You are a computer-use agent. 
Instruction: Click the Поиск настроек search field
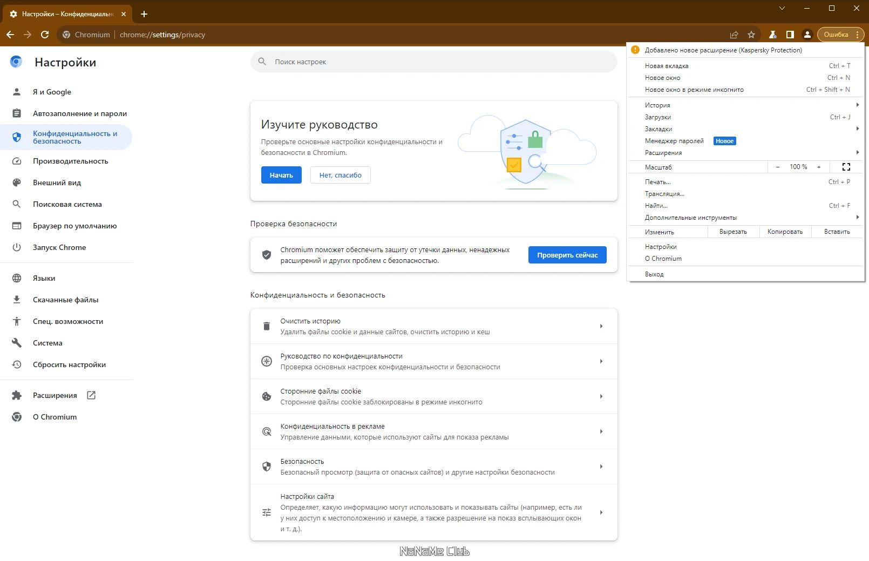(x=433, y=62)
